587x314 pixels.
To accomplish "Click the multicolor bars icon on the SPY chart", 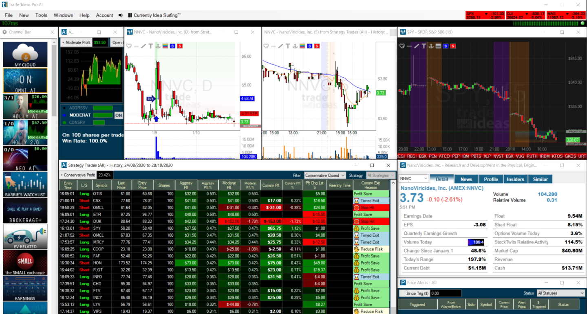I will coord(438,46).
